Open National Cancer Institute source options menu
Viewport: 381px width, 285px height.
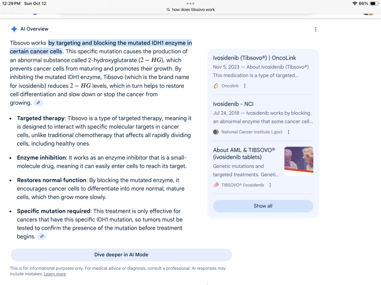tap(289, 132)
